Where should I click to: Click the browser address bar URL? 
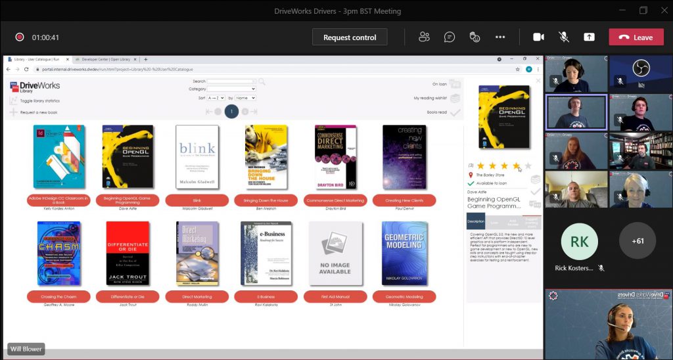coord(118,69)
